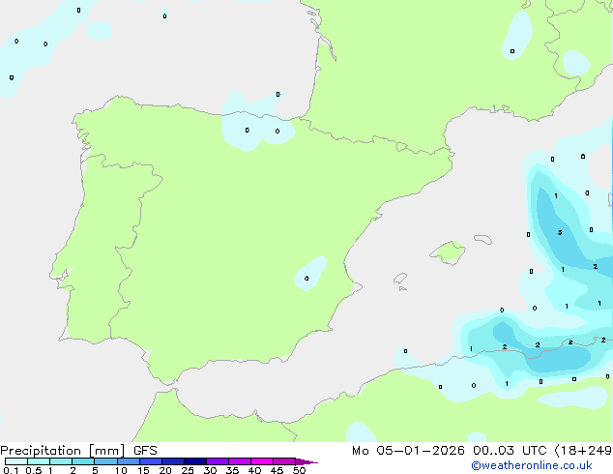Click the 'Precipitation [mm] GFS' title text
Screen dimensions: 613x474
[78, 451]
